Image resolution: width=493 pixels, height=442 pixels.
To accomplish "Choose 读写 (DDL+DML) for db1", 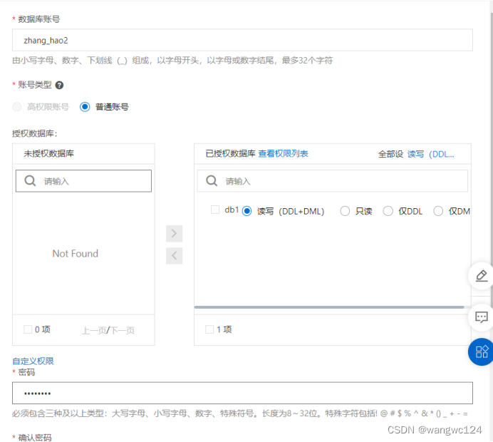I will 246,211.
